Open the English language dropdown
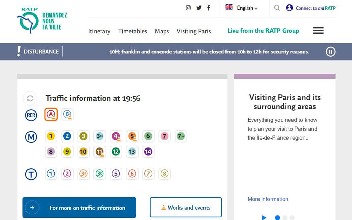The height and width of the screenshot is (220, 352). tap(242, 8)
